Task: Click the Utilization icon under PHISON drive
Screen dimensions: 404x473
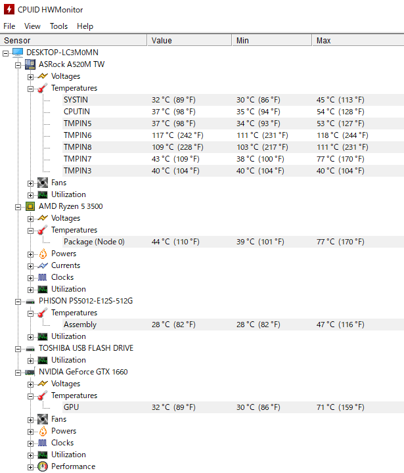Action: [x=43, y=336]
